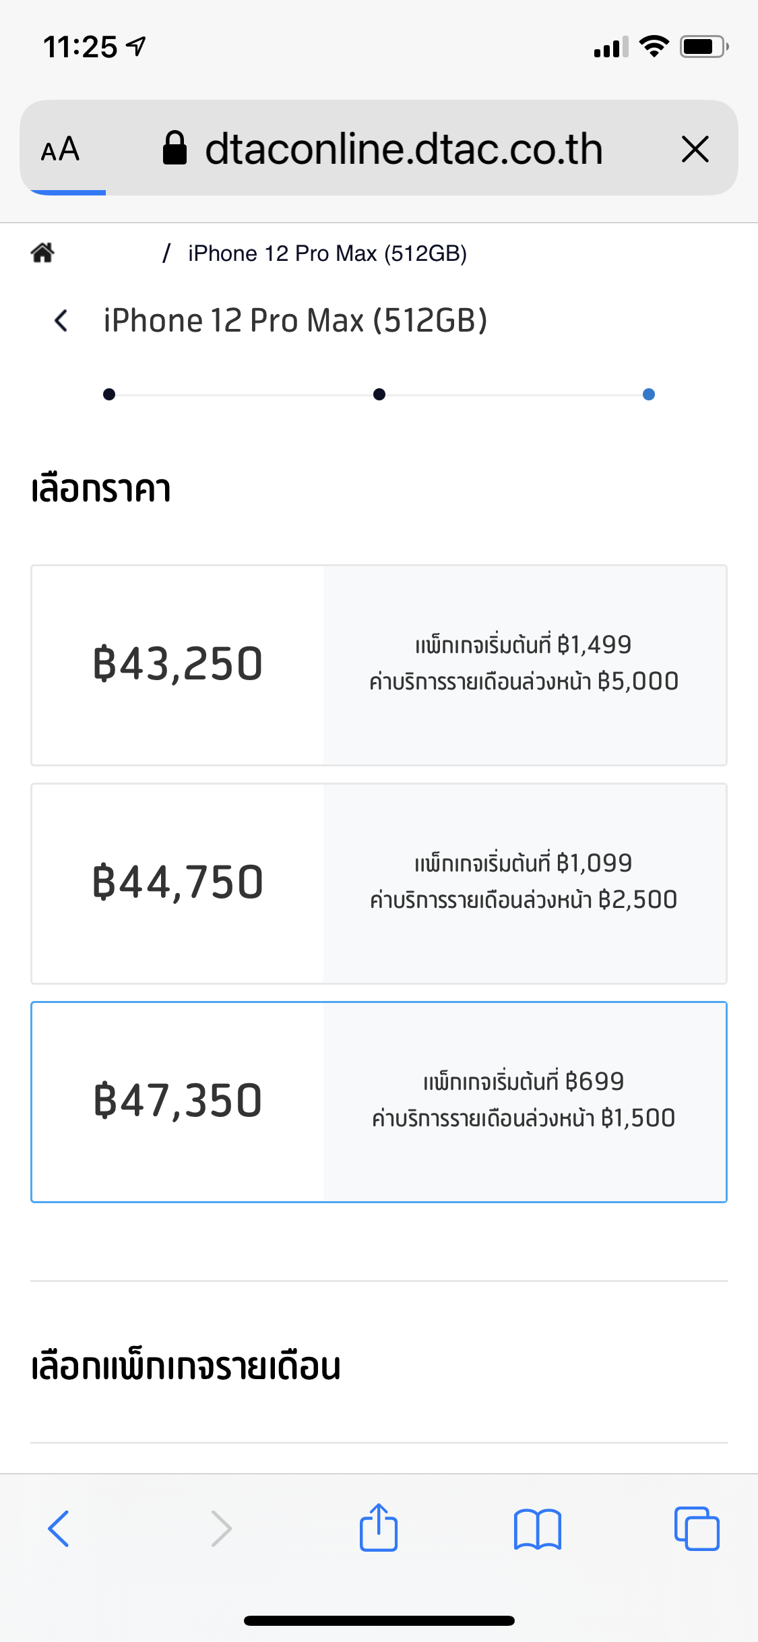The width and height of the screenshot is (758, 1642).
Task: Tap package ฿1,499 details panel
Action: coord(524,665)
